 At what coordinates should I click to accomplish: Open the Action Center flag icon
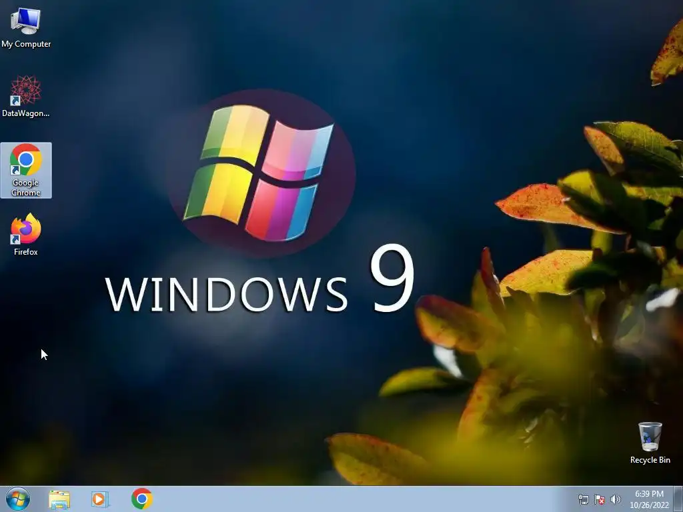coord(600,500)
